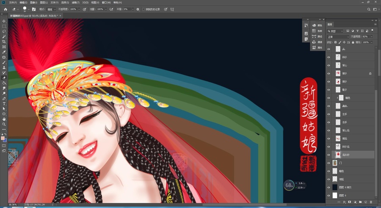Select the Magic Wand tool

click(x=4, y=36)
